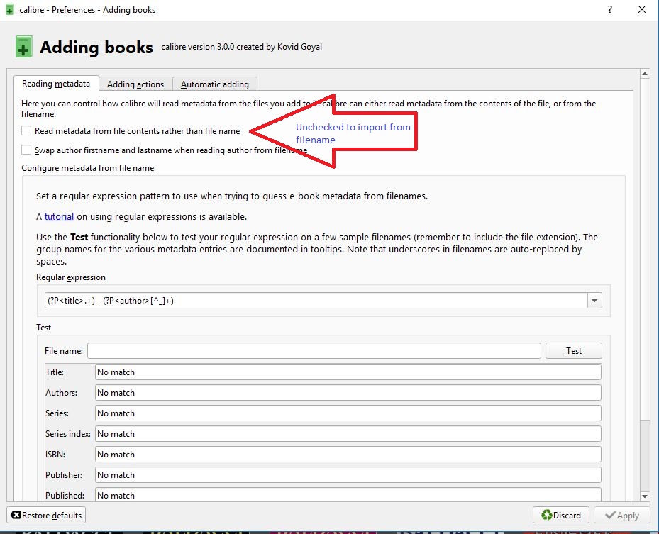Click the checkmark icon on Apply
659x534 pixels.
610,515
